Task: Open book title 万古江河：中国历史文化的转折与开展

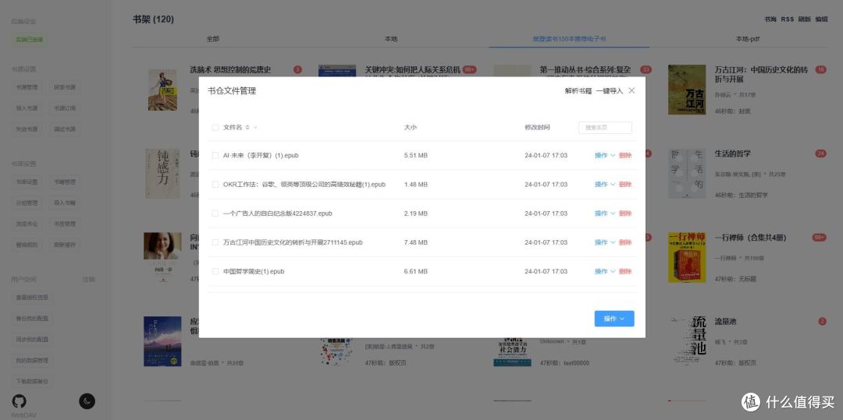Action: (761, 75)
